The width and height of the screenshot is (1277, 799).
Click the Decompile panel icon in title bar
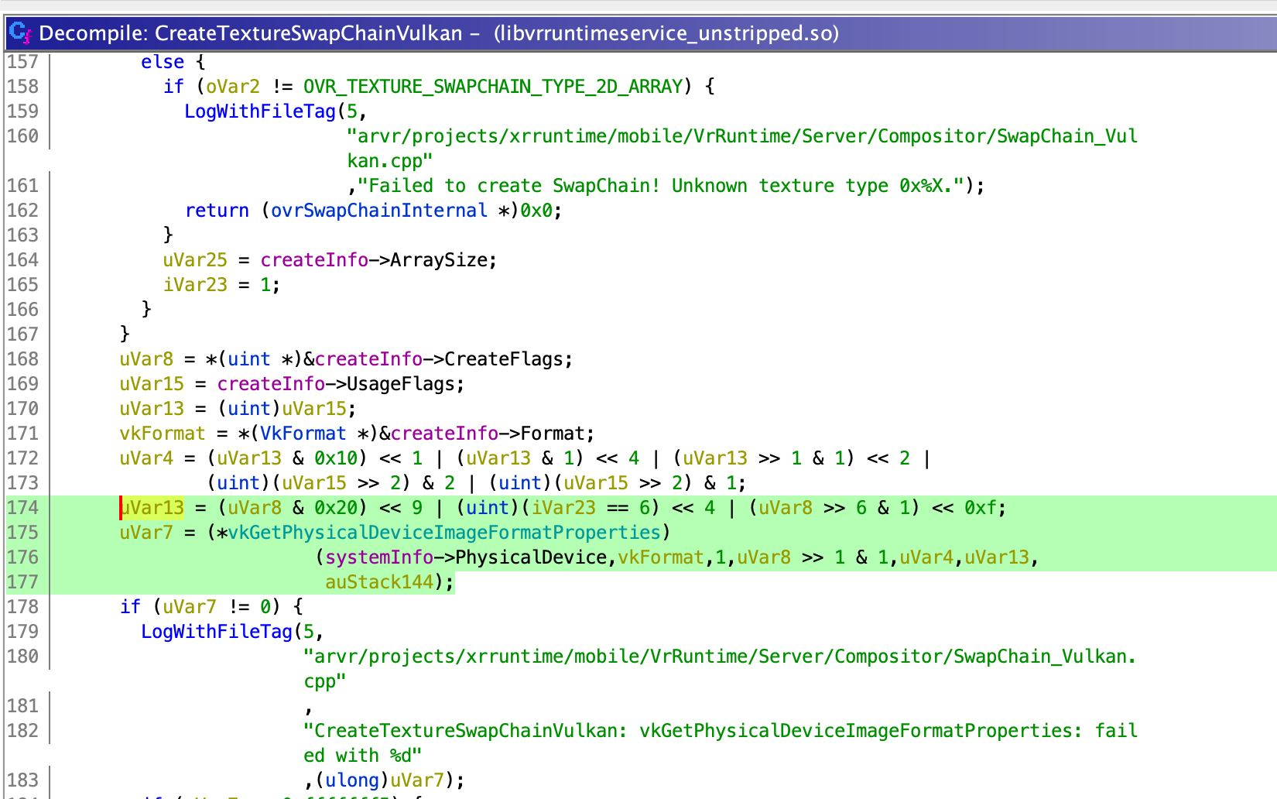pyautogui.click(x=19, y=33)
